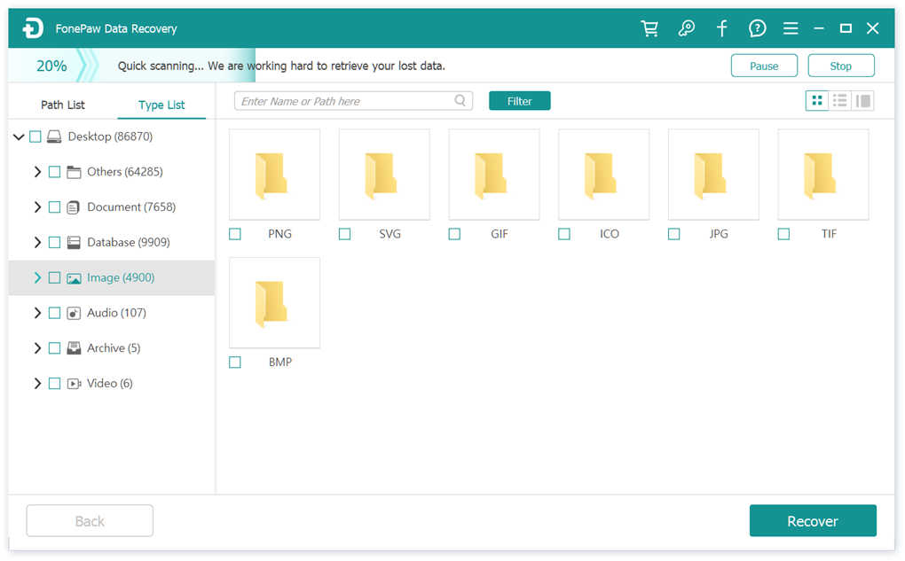This screenshot has height=561, width=905.
Task: Open the shopping cart purchase icon
Action: click(x=650, y=28)
